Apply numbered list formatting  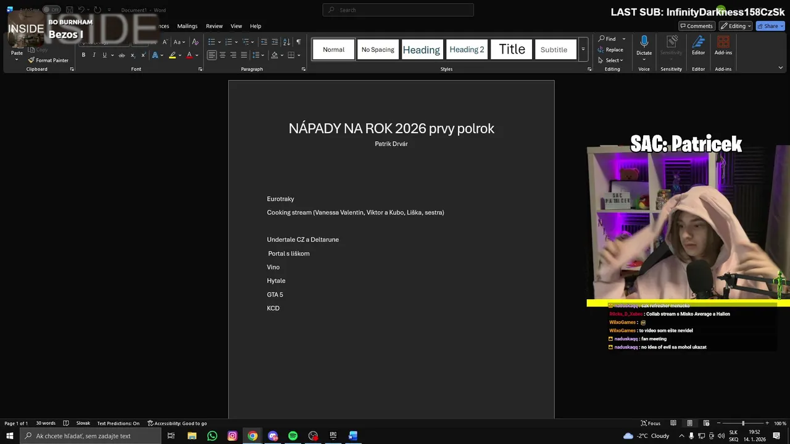[x=228, y=42]
